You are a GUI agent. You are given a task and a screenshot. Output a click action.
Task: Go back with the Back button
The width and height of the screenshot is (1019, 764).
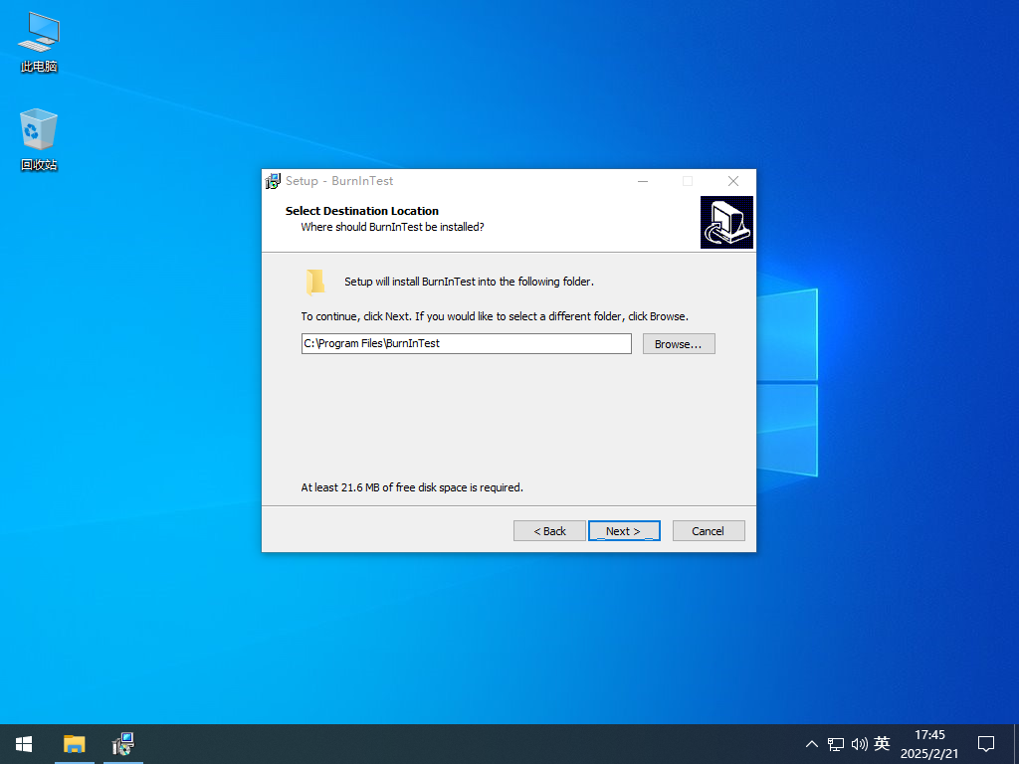[x=549, y=530]
